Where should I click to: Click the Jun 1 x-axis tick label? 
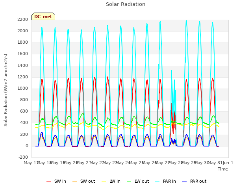pos(228,163)
